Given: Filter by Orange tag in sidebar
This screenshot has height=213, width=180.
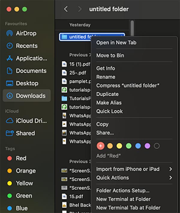Looking at the screenshot, I should [x=10, y=171].
